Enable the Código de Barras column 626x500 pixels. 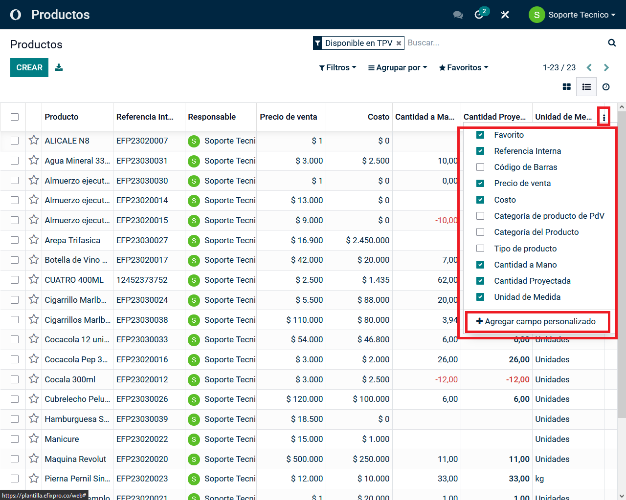point(480,167)
